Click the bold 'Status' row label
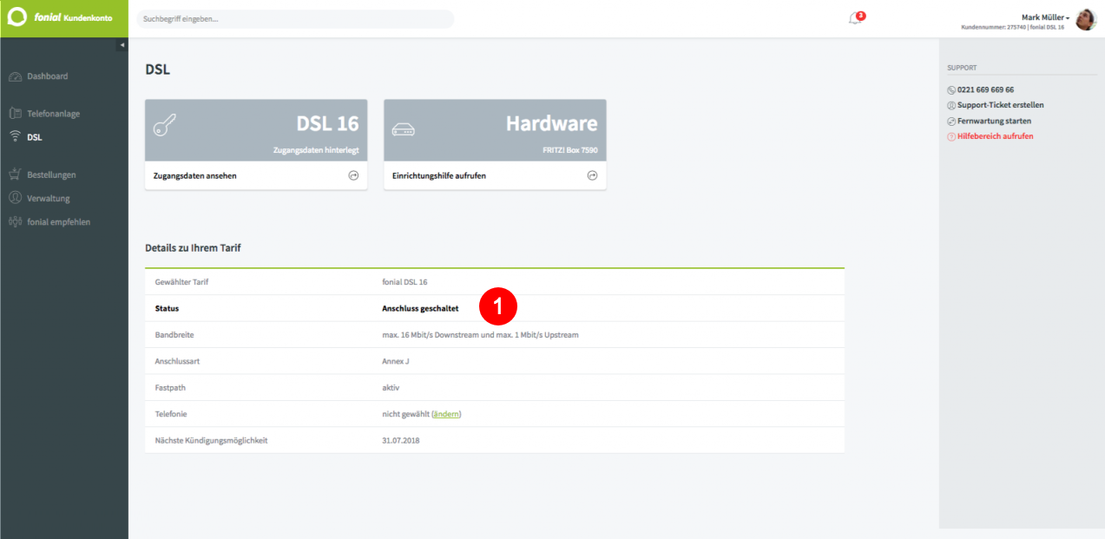Screen dimensions: 1105x539 (167, 308)
